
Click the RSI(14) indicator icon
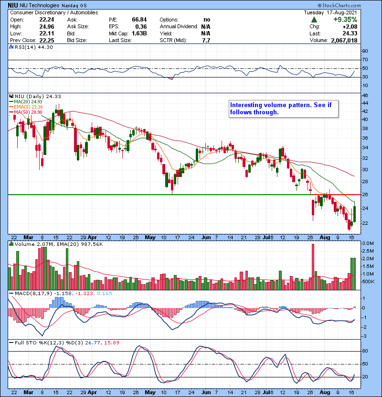(x=11, y=47)
